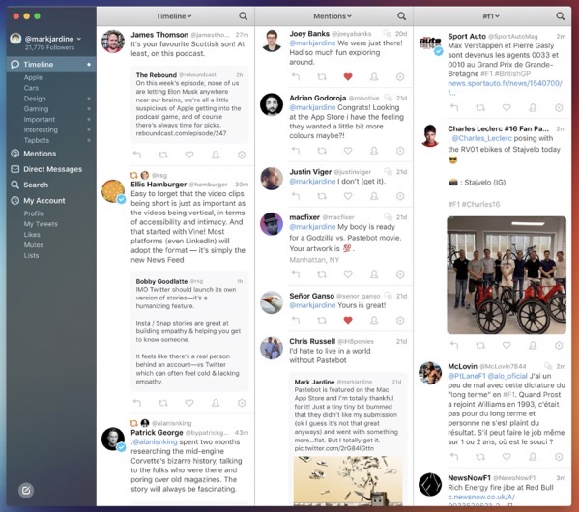The height and width of the screenshot is (512, 579).
Task: View conversation icon on Joey Banks' mention
Action: pos(387,33)
